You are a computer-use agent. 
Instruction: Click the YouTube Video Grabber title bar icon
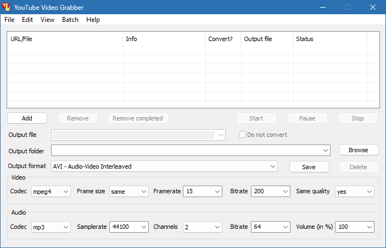[x=7, y=7]
